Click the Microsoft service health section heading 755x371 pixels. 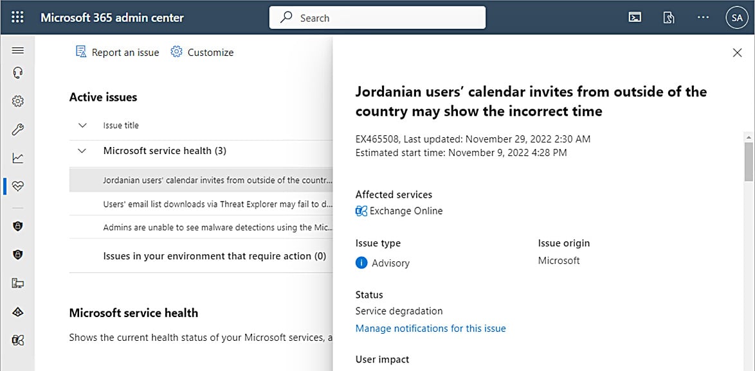[133, 313]
